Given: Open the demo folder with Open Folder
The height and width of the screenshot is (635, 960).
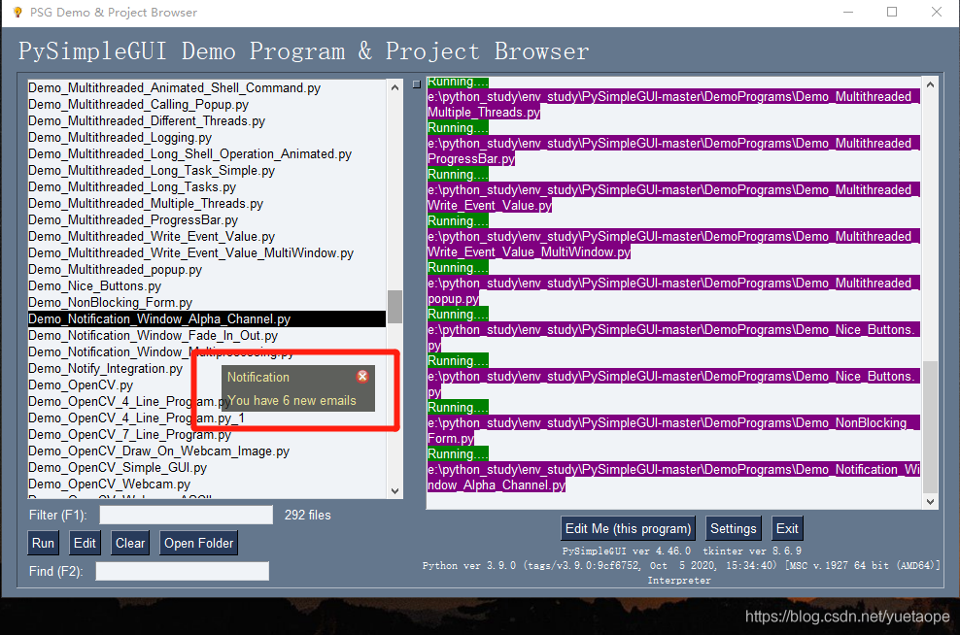Looking at the screenshot, I should point(198,543).
